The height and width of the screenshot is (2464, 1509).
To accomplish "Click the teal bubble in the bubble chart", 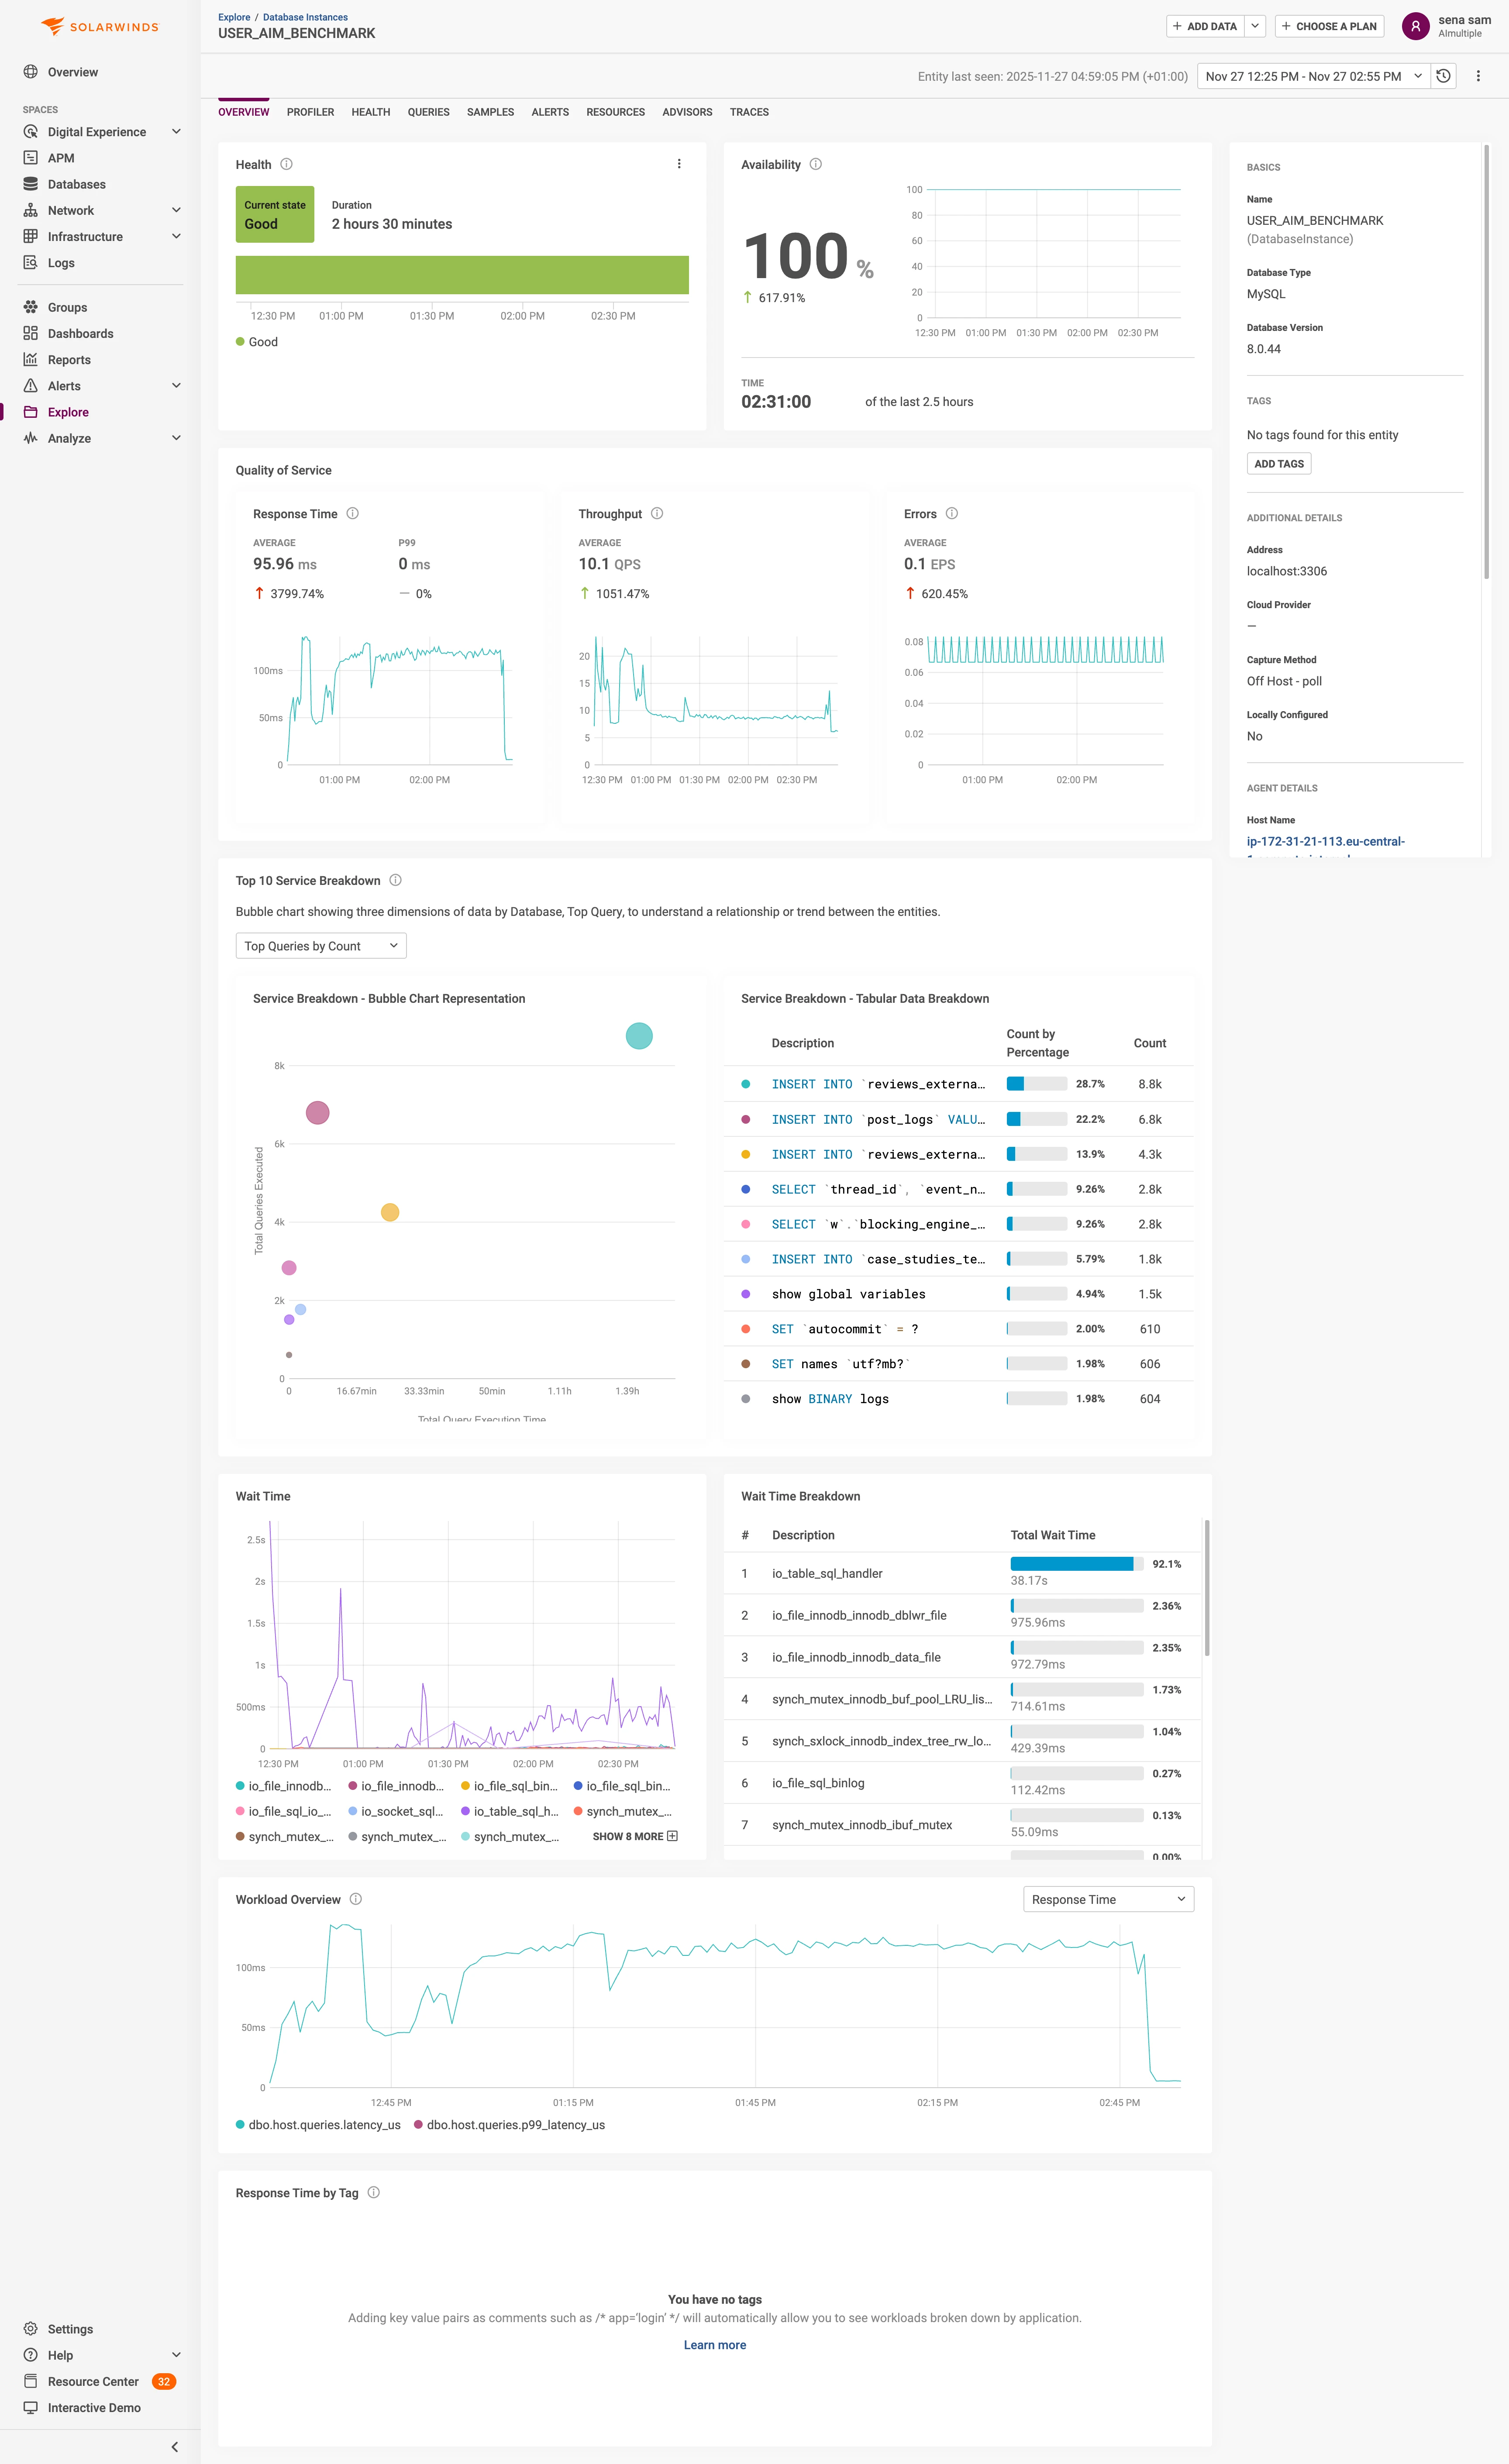I will [x=639, y=1036].
